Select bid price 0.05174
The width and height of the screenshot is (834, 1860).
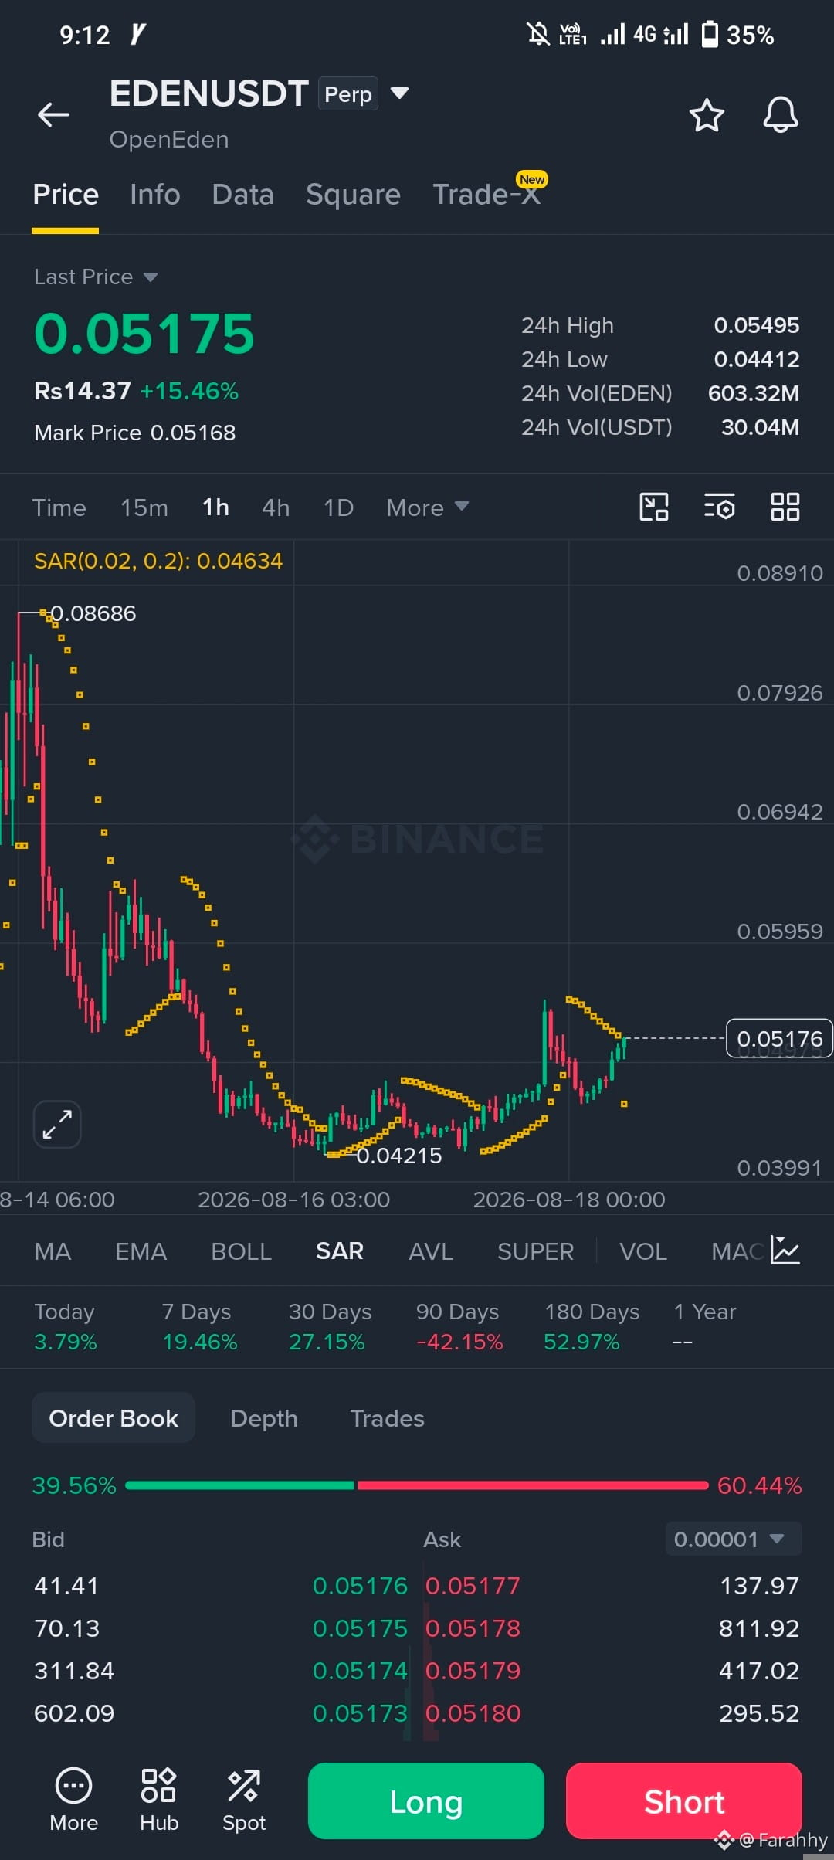(x=360, y=1671)
